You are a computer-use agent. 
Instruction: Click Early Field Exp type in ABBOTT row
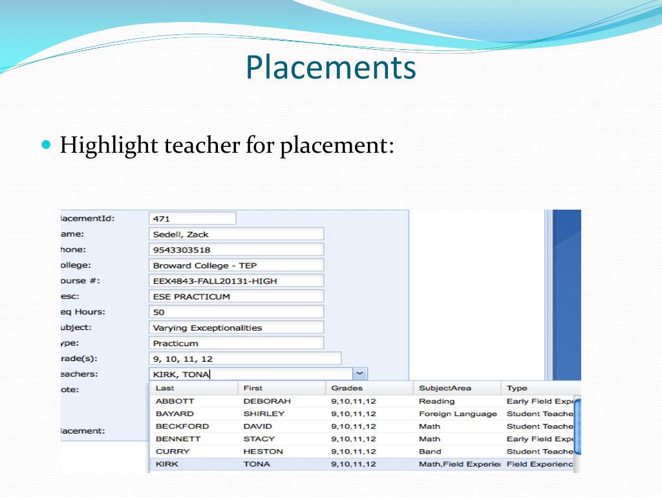(x=540, y=401)
